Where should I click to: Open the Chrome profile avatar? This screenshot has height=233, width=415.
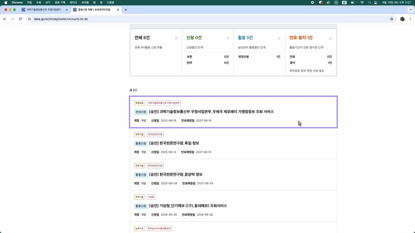[403, 19]
